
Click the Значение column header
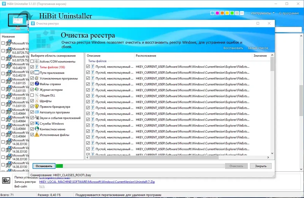coord(260,55)
